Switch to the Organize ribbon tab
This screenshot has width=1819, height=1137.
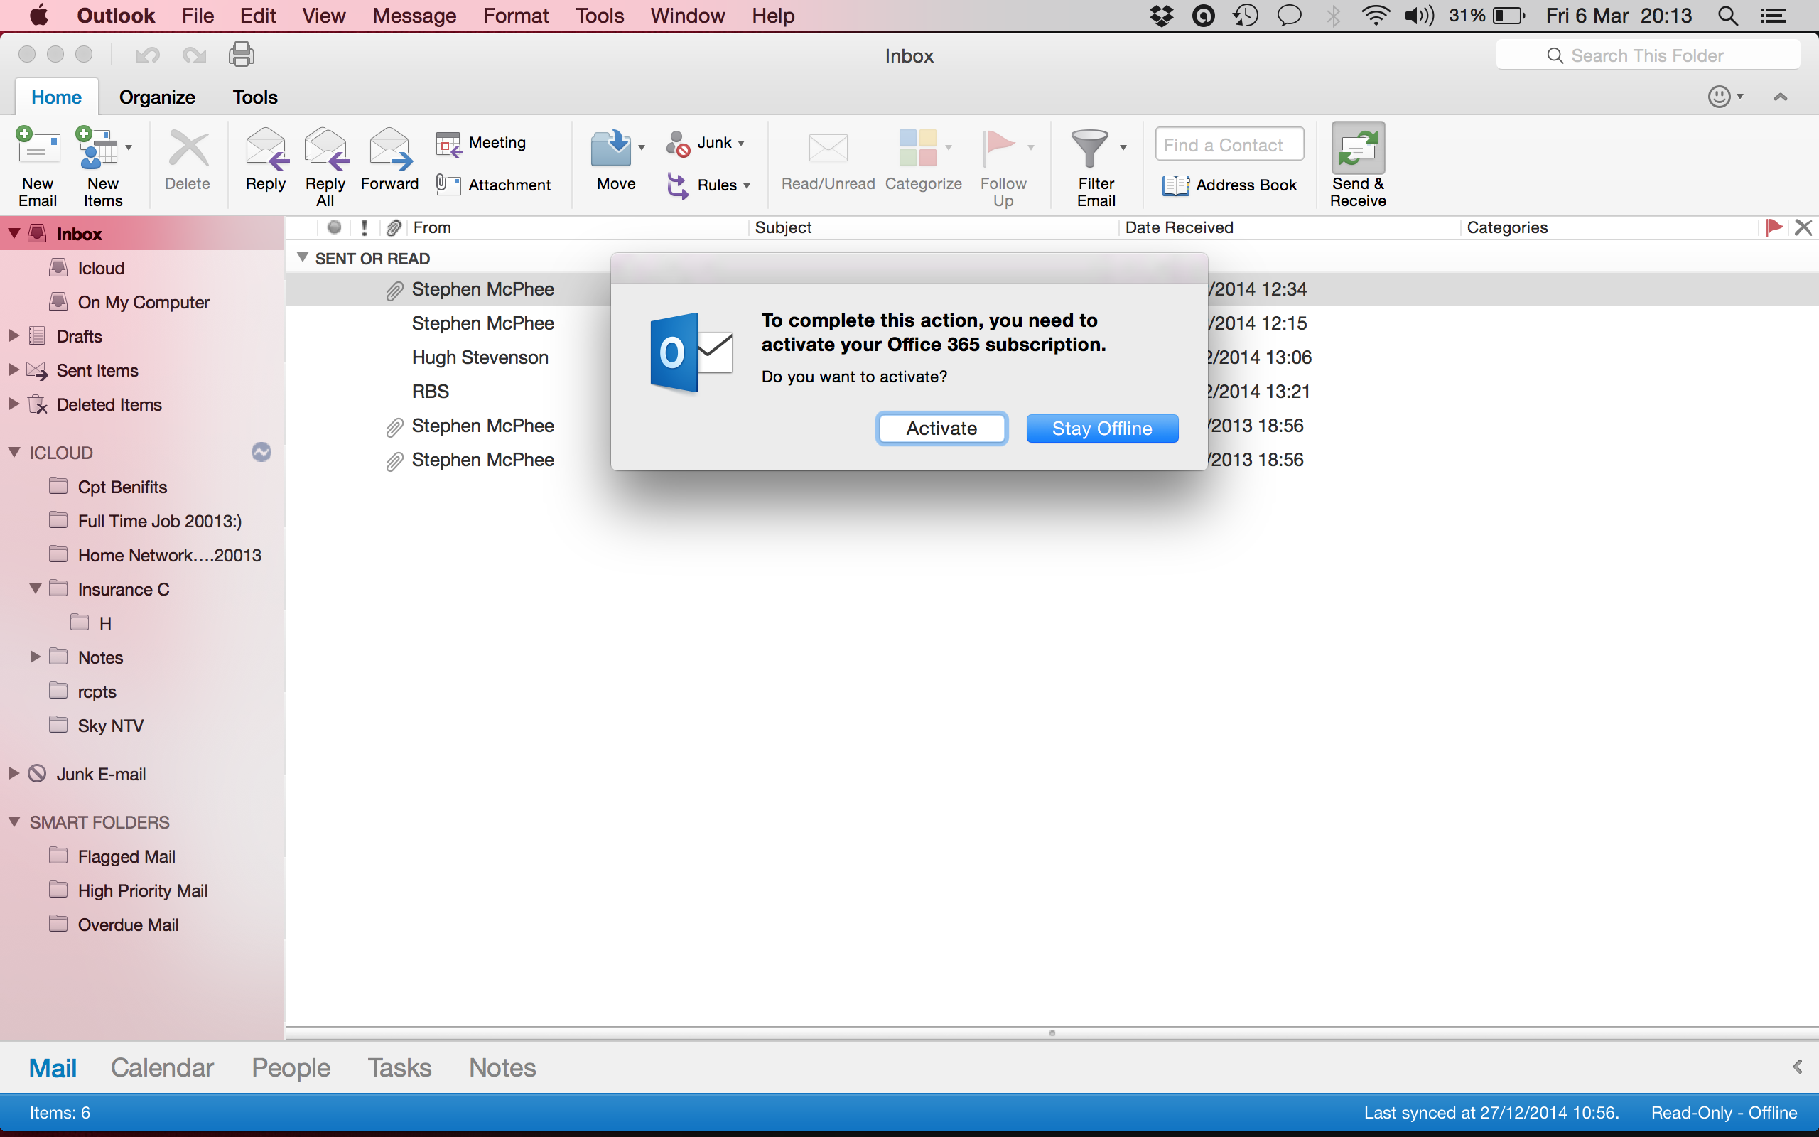(x=157, y=97)
